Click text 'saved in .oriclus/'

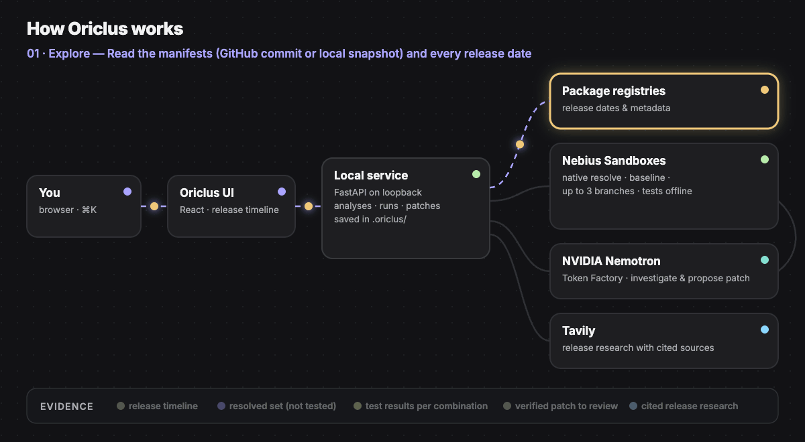[x=370, y=219]
